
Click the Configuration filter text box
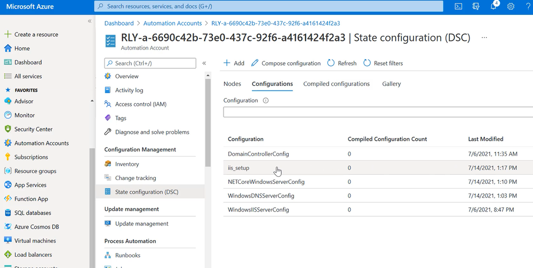point(378,112)
